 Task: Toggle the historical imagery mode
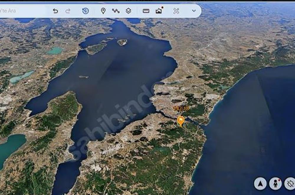pyautogui.click(x=85, y=11)
